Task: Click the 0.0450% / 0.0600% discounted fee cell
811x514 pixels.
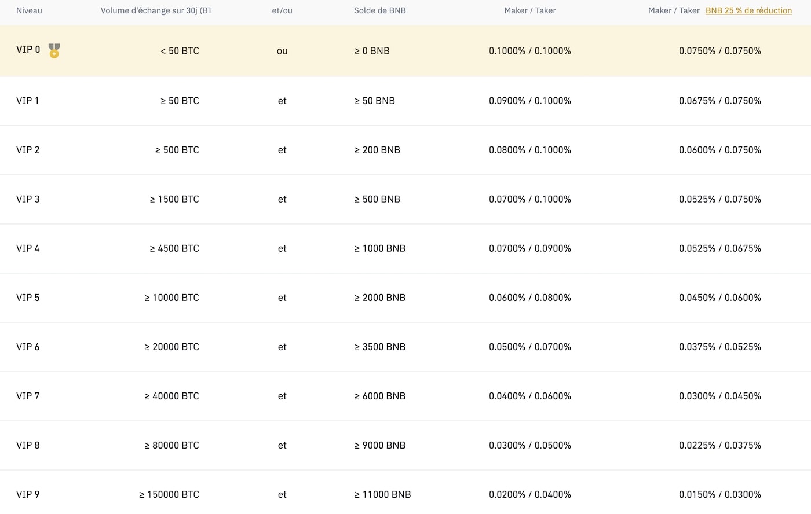Action: [x=720, y=298]
